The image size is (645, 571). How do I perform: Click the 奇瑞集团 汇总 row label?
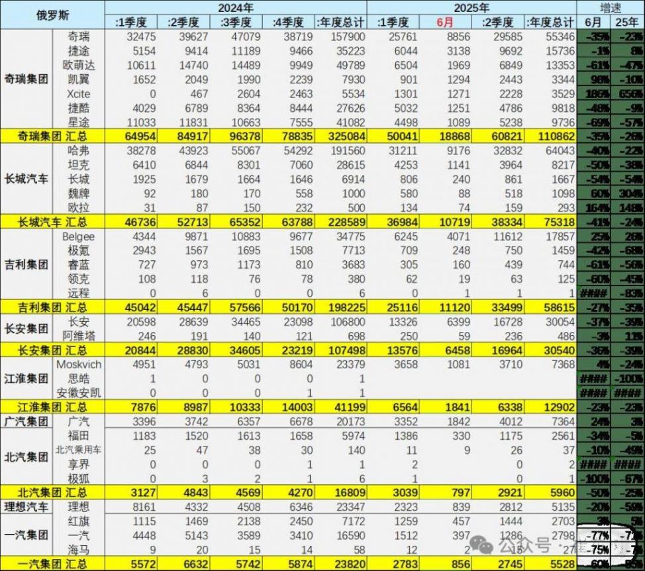[52, 135]
